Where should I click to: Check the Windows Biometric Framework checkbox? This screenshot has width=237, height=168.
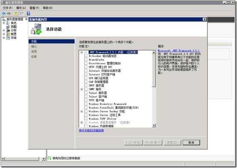tap(86, 104)
